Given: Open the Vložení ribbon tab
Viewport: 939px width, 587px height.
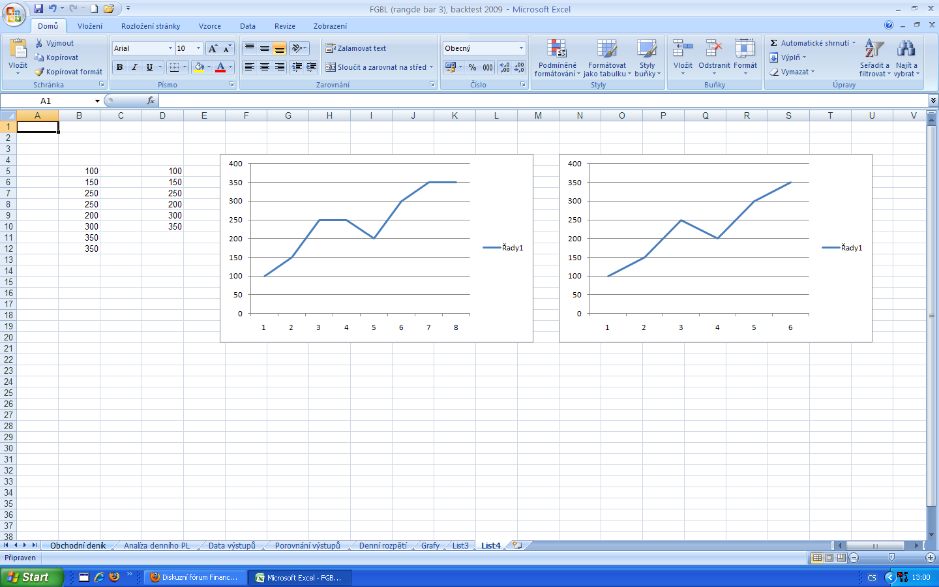Looking at the screenshot, I should click(x=90, y=26).
